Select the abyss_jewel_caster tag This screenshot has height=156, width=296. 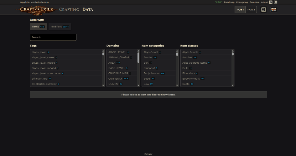[66, 57]
